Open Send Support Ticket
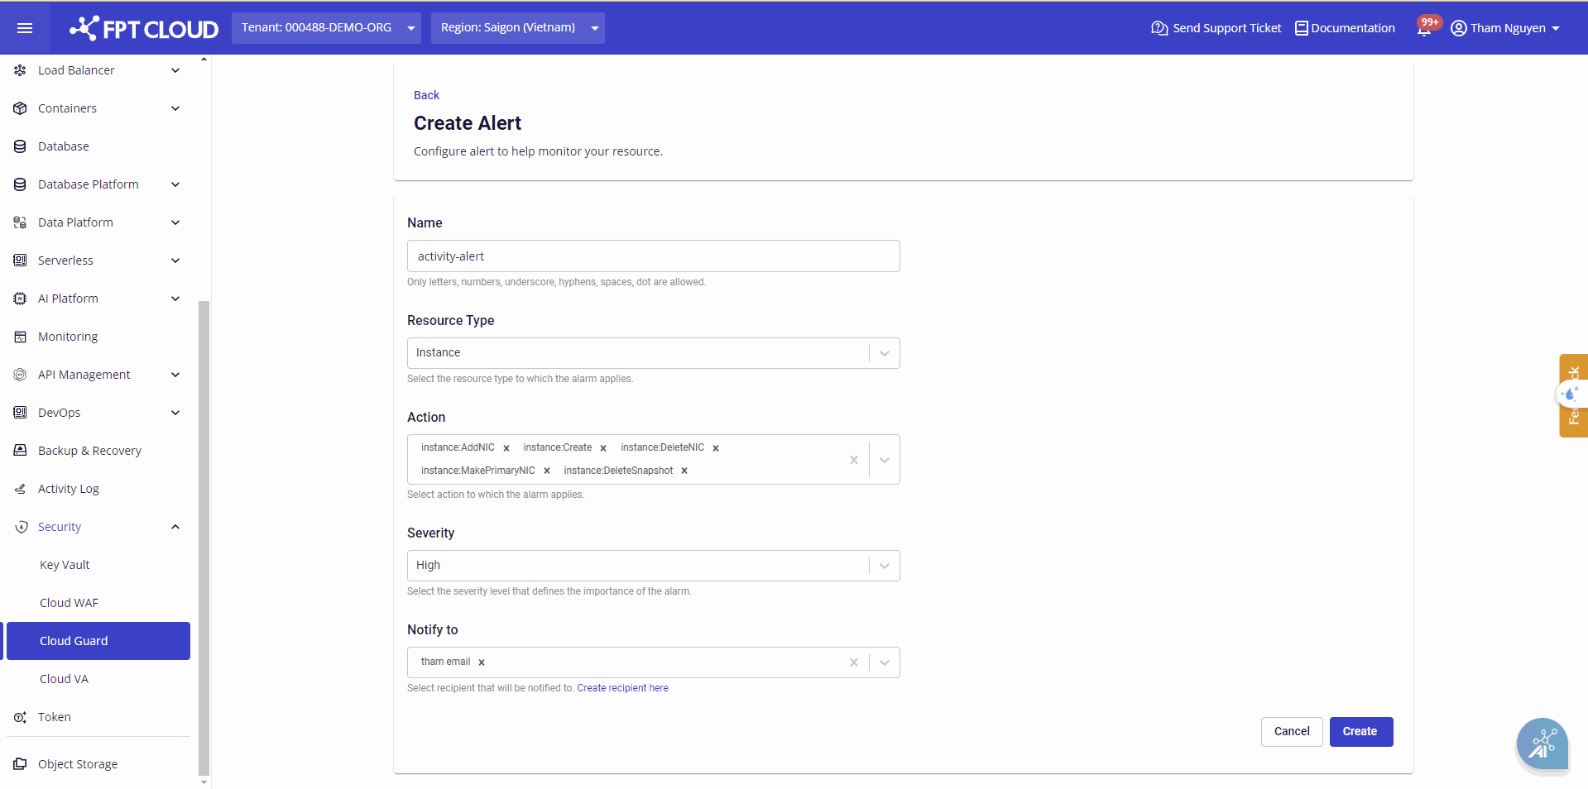Image resolution: width=1588 pixels, height=789 pixels. coord(1216,28)
